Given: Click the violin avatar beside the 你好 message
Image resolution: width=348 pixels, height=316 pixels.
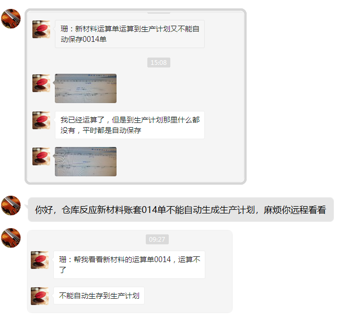Looking at the screenshot, I should [x=11, y=206].
